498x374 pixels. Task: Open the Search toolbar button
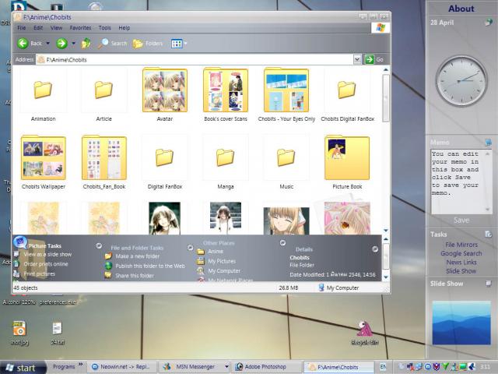(112, 44)
